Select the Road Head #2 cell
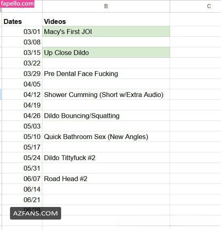 pyautogui.click(x=106, y=179)
